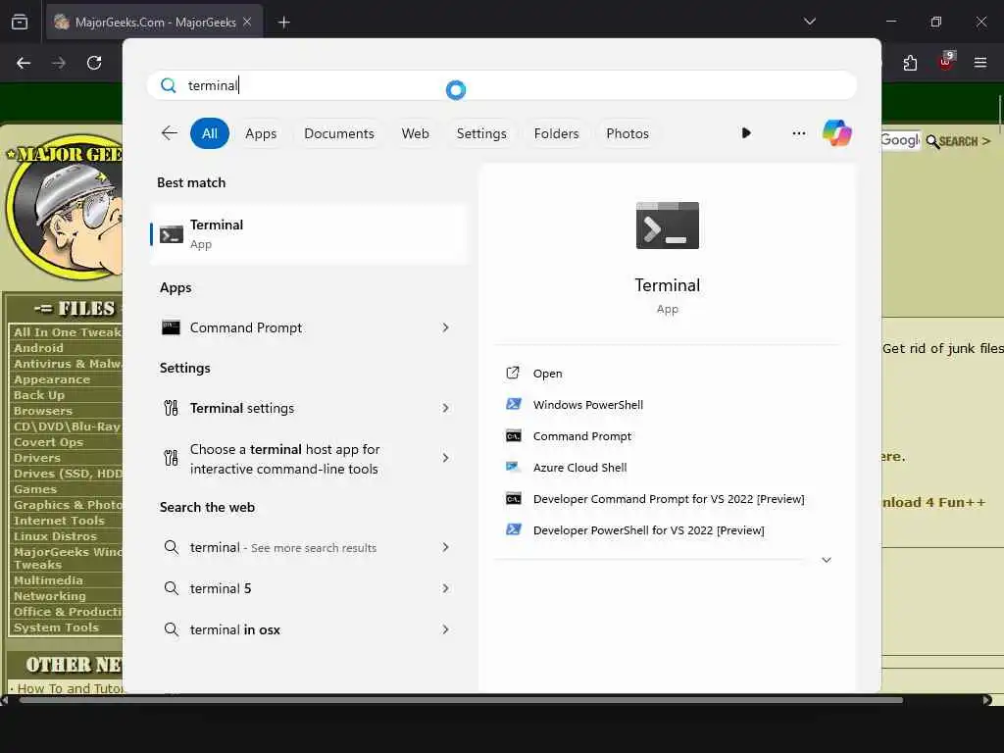Image resolution: width=1004 pixels, height=753 pixels.
Task: Click the large Terminal icon in preview pane
Action: (667, 226)
